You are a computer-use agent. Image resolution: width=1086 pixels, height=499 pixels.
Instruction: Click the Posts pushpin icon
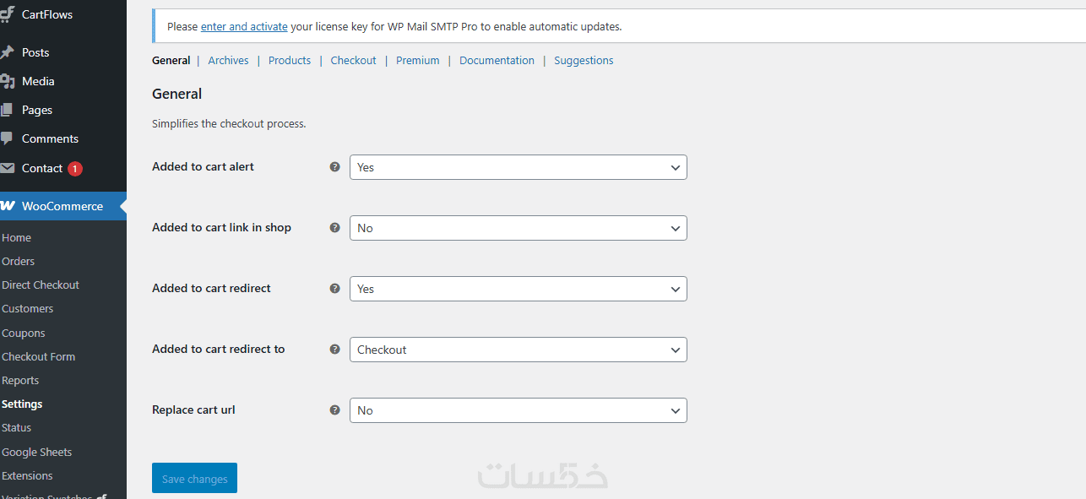8,52
